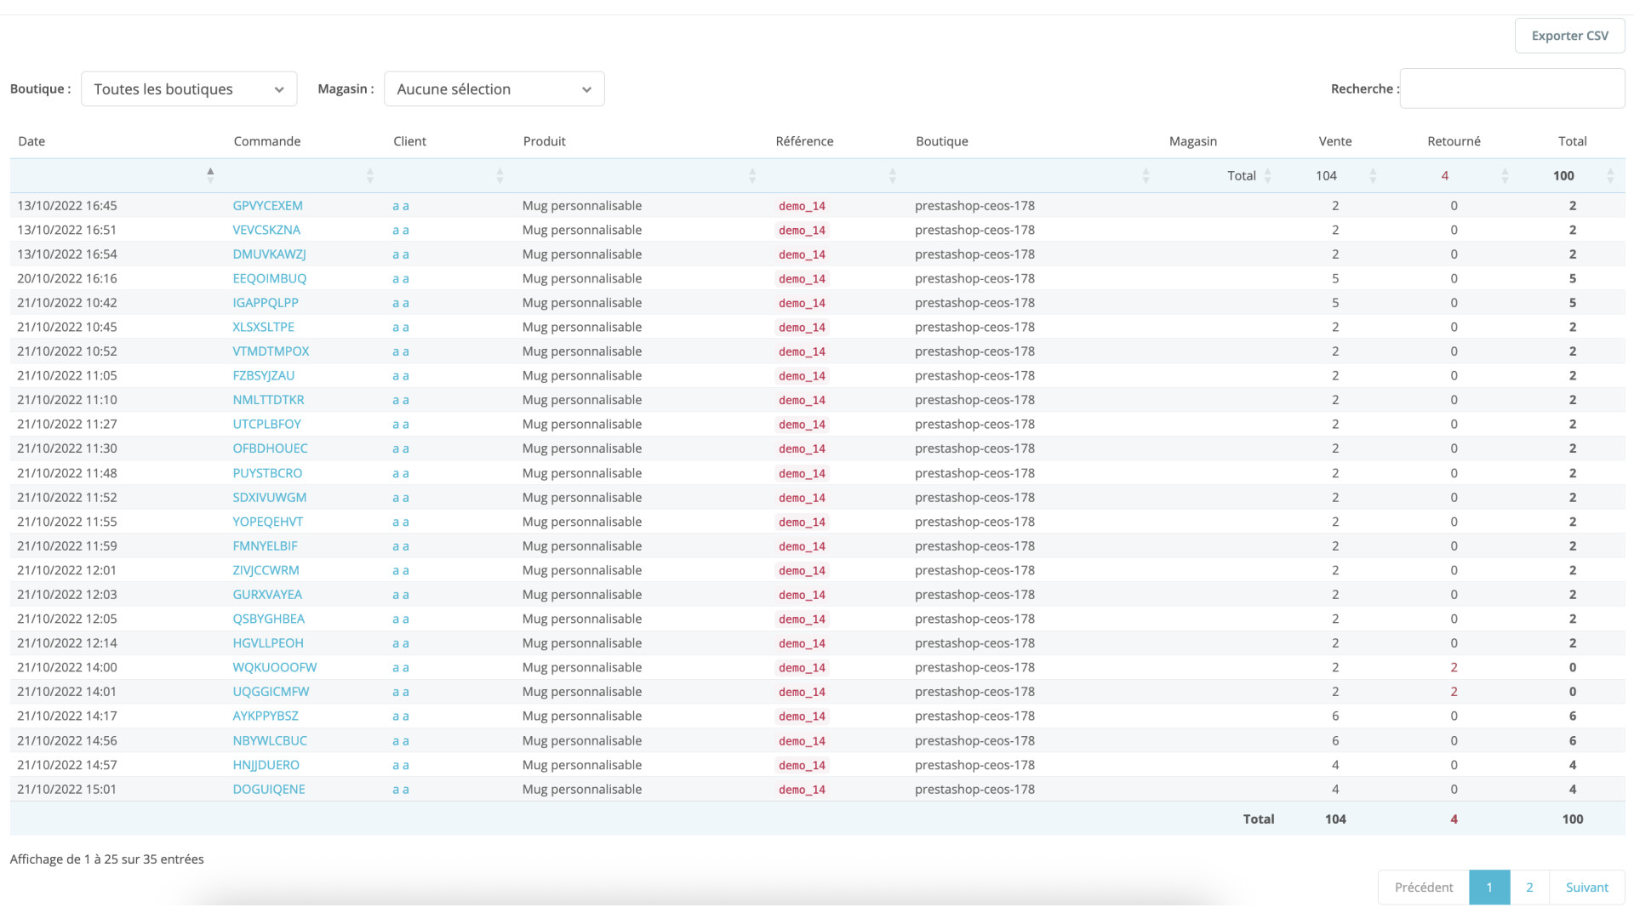Focus the Recherche search field
Viewport: 1634px width, 919px height.
pos(1511,88)
